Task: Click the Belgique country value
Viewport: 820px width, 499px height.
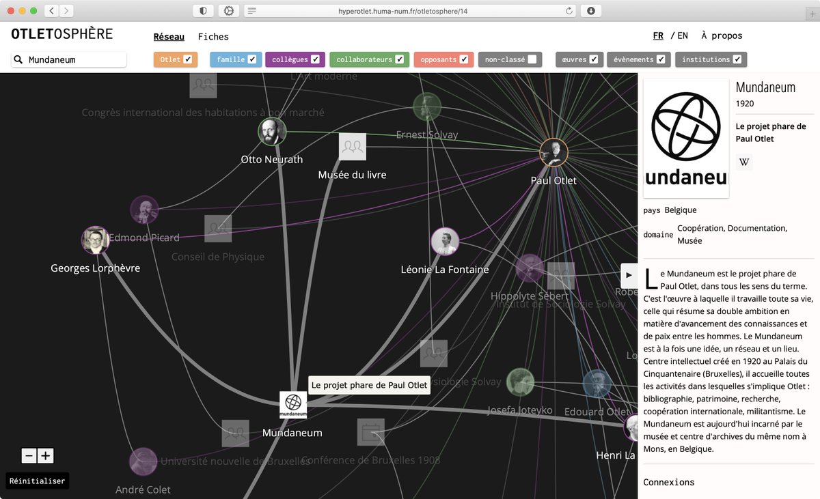Action: click(x=681, y=210)
